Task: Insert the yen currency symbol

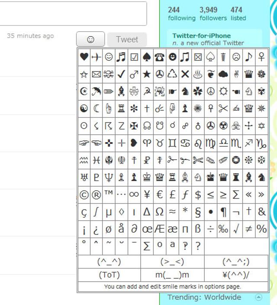Action: tap(147, 195)
